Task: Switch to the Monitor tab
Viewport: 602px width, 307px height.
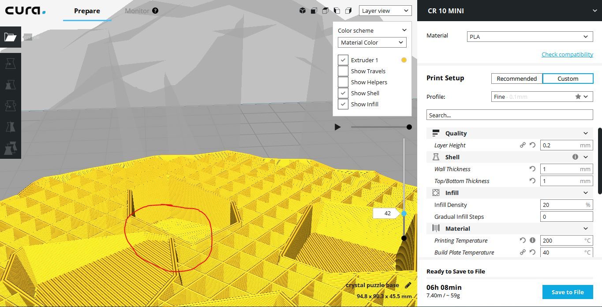Action: tap(137, 11)
